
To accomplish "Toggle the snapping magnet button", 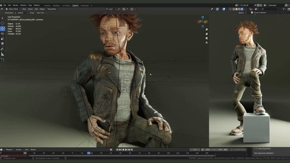I will coord(124,9).
